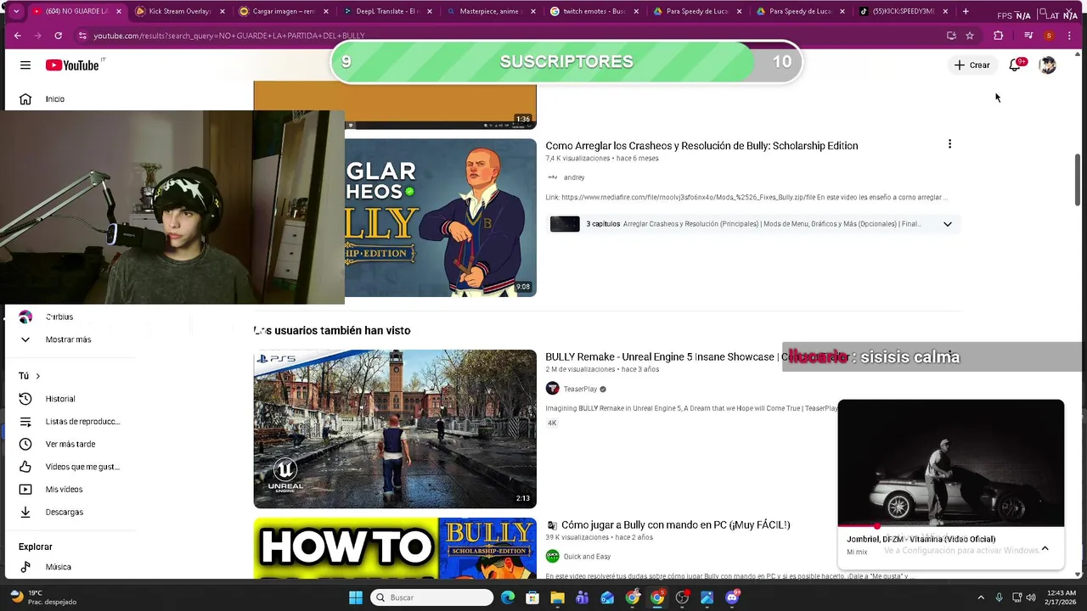This screenshot has height=611, width=1087.
Task: Open the Chrome profile icon
Action: [x=1049, y=36]
